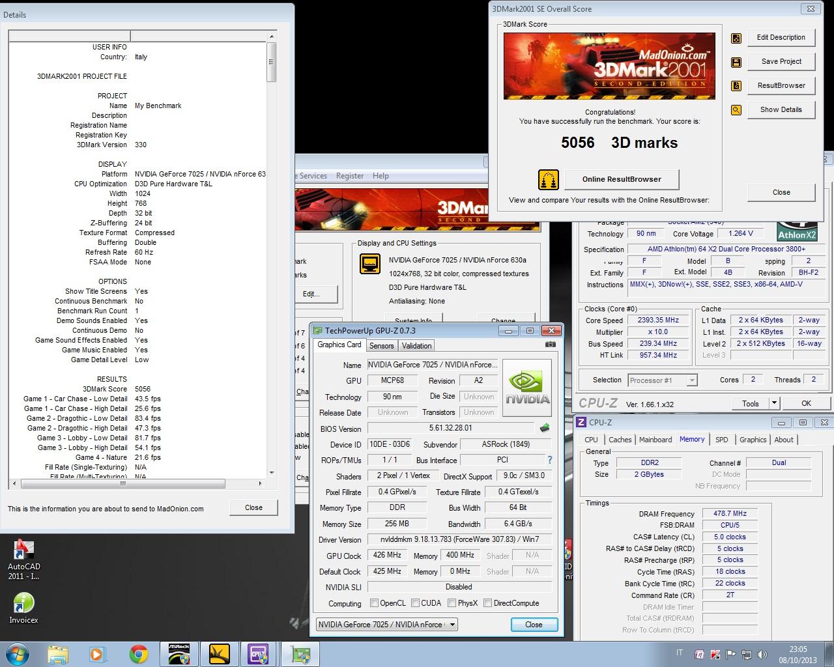Click the Show Details magnifier icon
The width and height of the screenshot is (834, 667).
pyautogui.click(x=736, y=110)
